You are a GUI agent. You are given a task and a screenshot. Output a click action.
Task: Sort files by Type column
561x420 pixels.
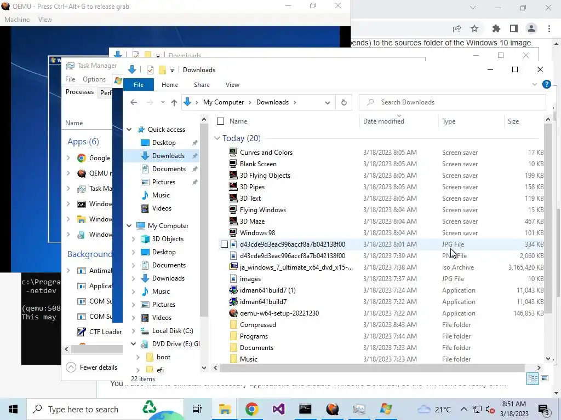point(449,121)
